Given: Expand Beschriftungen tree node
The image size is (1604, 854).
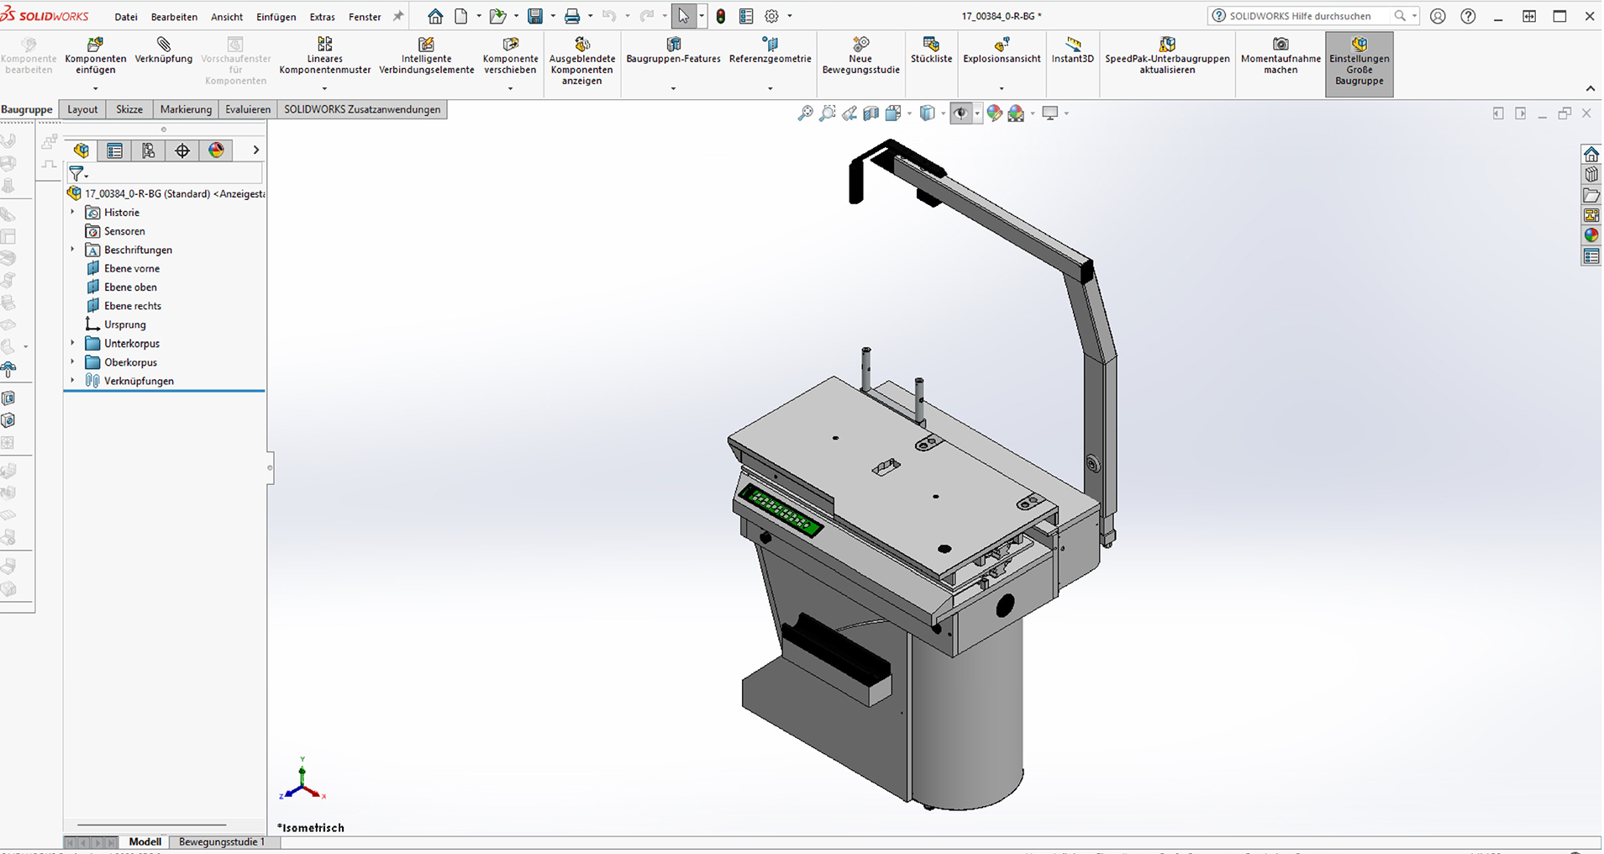Looking at the screenshot, I should 72,250.
